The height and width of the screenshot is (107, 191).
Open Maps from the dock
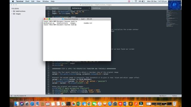point(63,104)
